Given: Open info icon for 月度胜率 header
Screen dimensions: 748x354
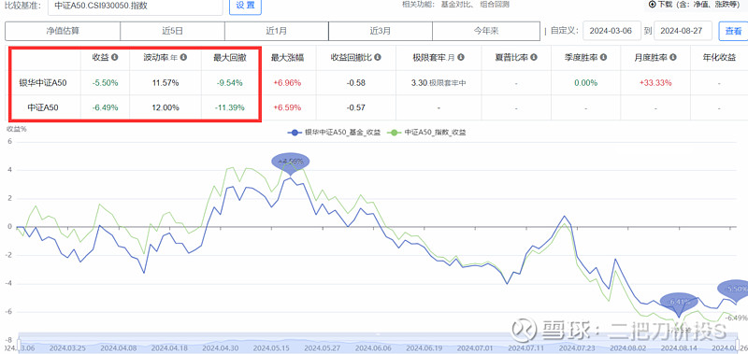Looking at the screenshot, I should [x=673, y=57].
